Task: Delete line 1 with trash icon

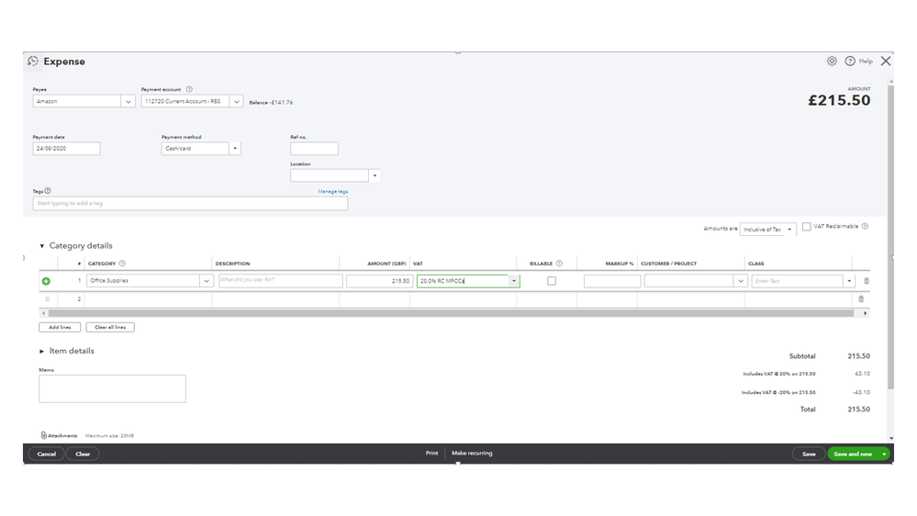Action: coord(867,281)
